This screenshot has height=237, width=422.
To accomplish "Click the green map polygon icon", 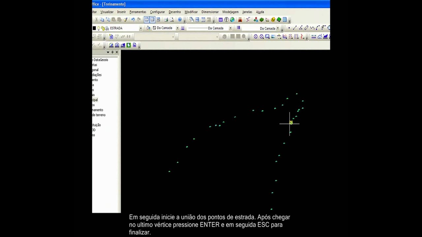I will click(x=129, y=45).
